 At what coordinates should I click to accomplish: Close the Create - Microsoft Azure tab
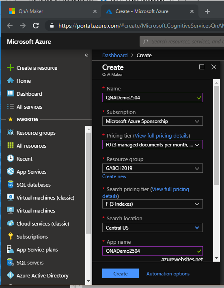point(192,11)
